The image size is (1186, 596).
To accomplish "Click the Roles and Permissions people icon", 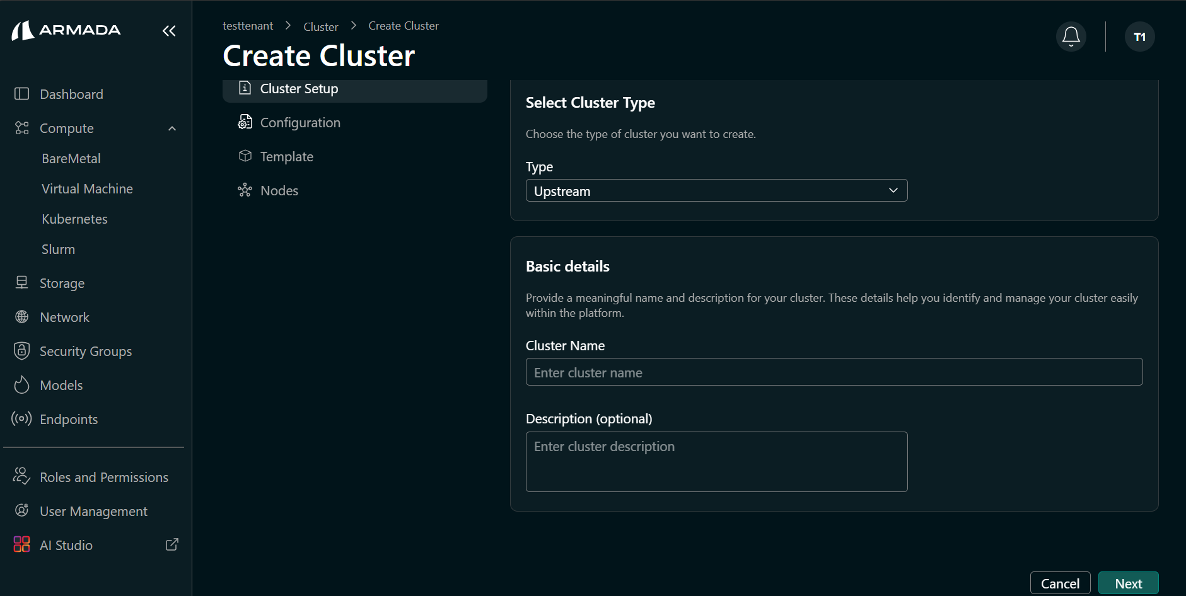I will [x=21, y=476].
